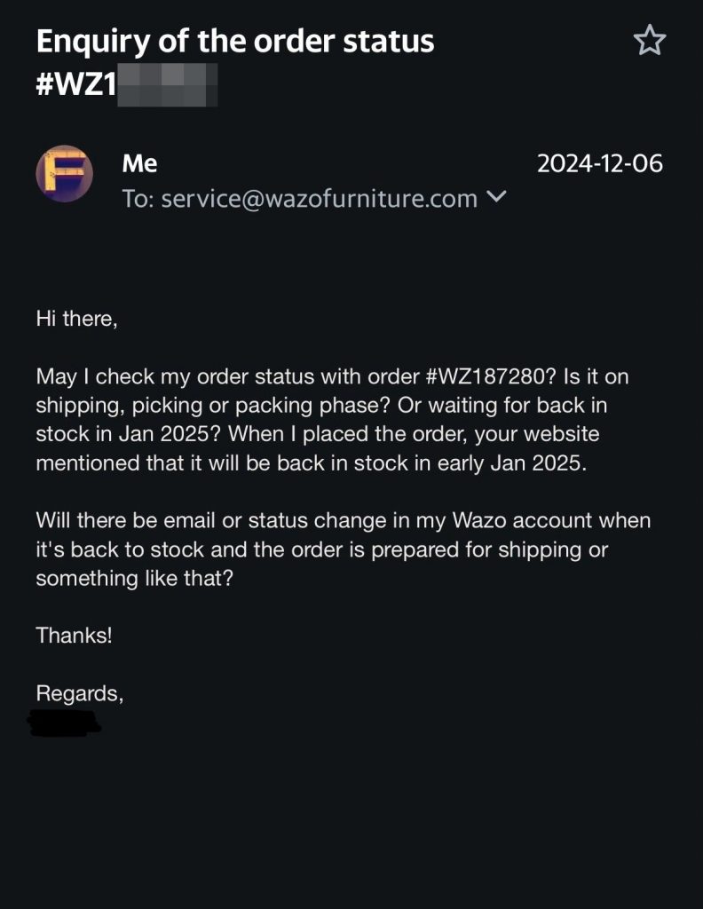This screenshot has height=909, width=703.
Task: Click the "Regards," sign-off text
Action: click(79, 693)
